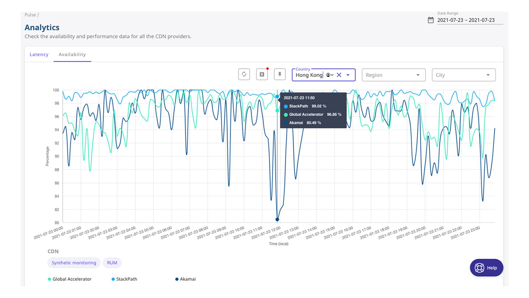This screenshot has width=529, height=298.
Task: Open the City dropdown
Action: (x=464, y=75)
